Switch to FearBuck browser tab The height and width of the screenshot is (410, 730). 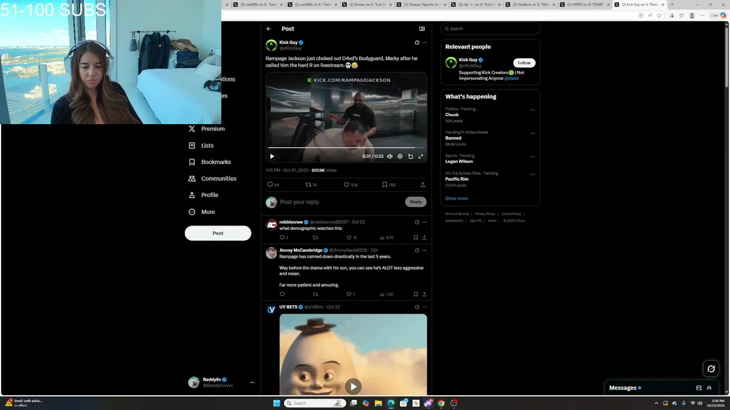point(530,5)
